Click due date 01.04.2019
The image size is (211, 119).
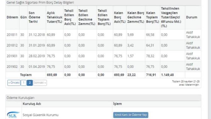pyautogui.click(x=37, y=67)
